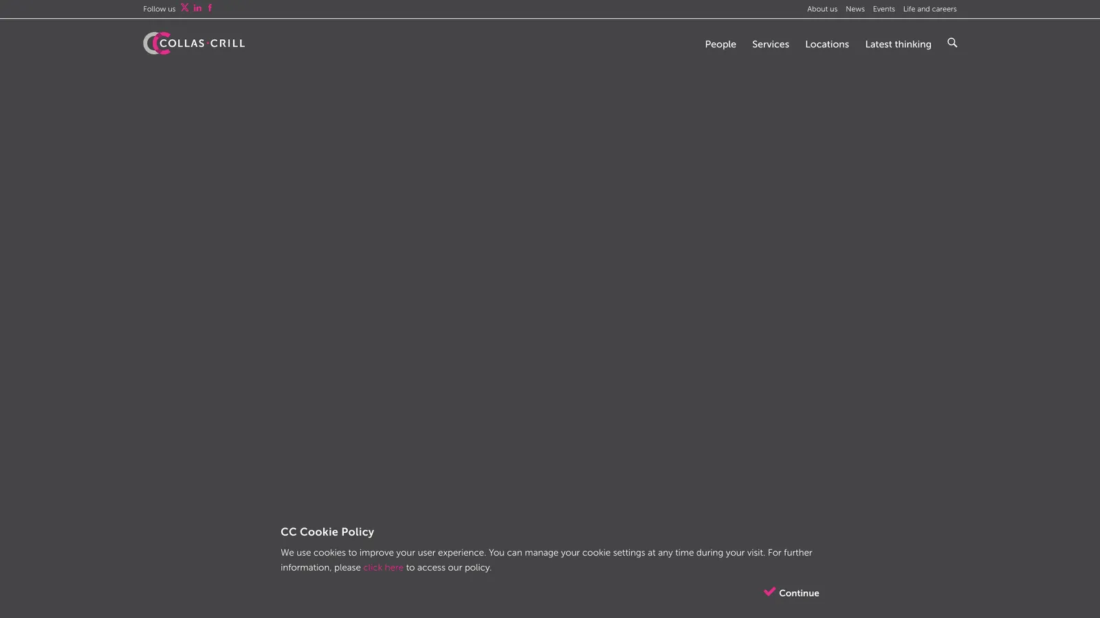This screenshot has width=1100, height=618.
Task: Open the Services menu
Action: point(771,44)
